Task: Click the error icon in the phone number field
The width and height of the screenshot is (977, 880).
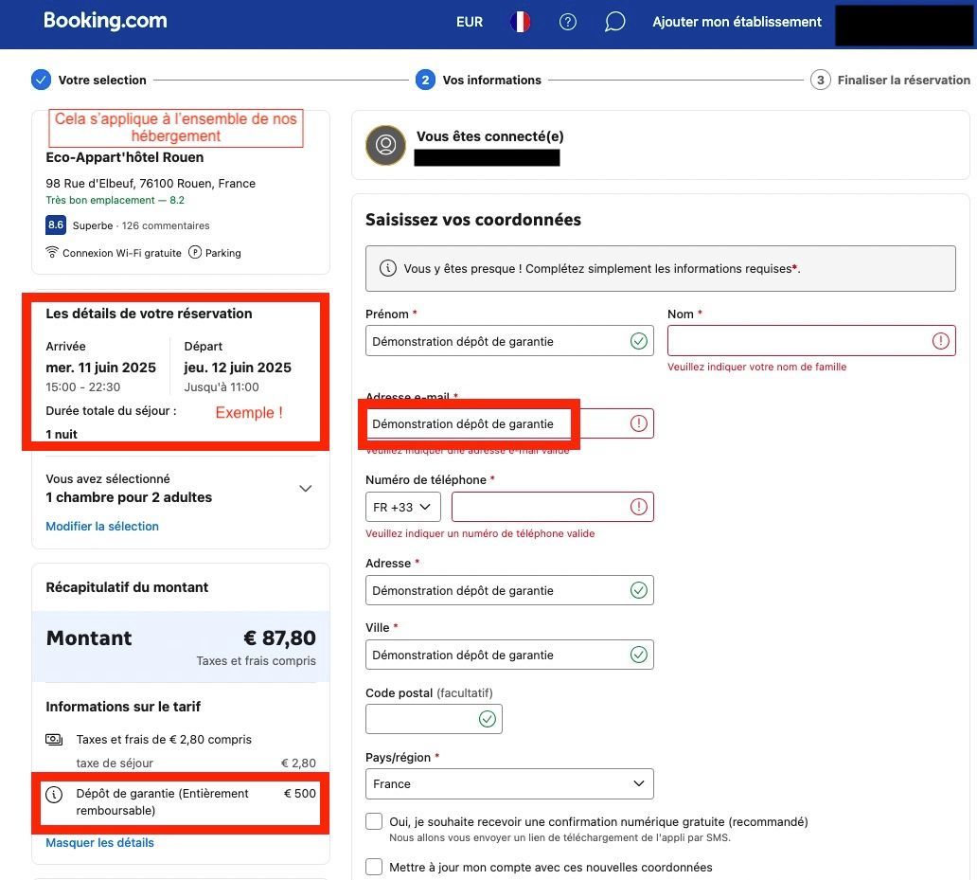Action: point(639,507)
